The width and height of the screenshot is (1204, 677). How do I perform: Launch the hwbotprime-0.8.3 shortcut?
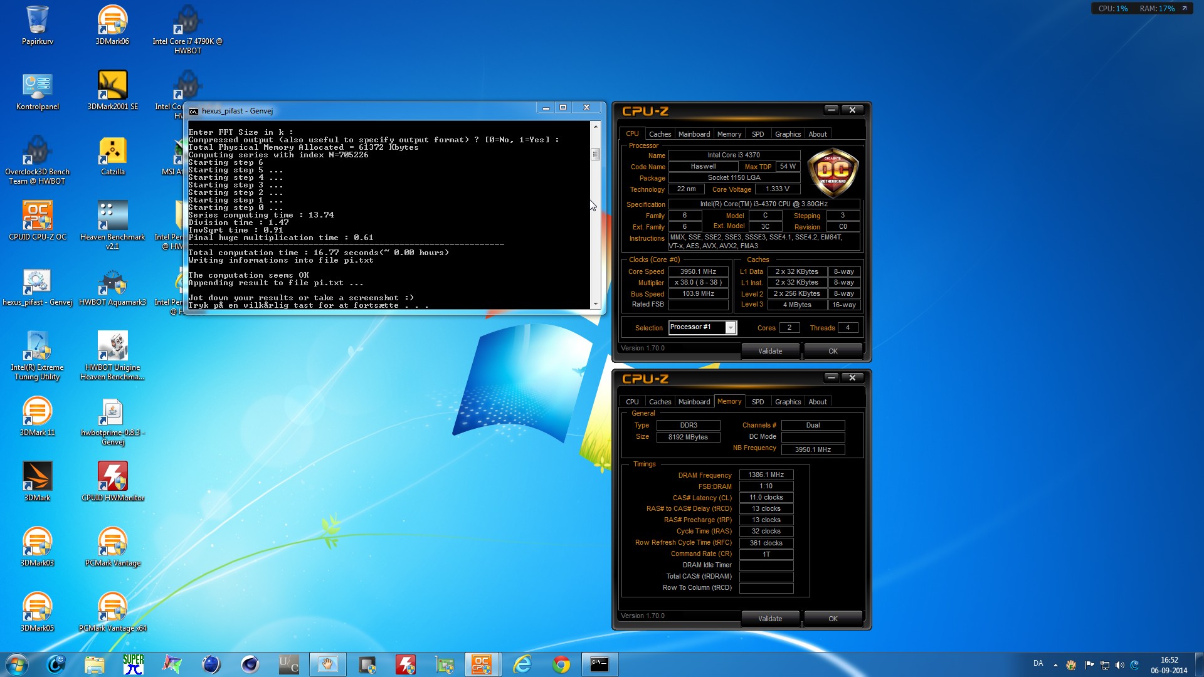coord(113,422)
